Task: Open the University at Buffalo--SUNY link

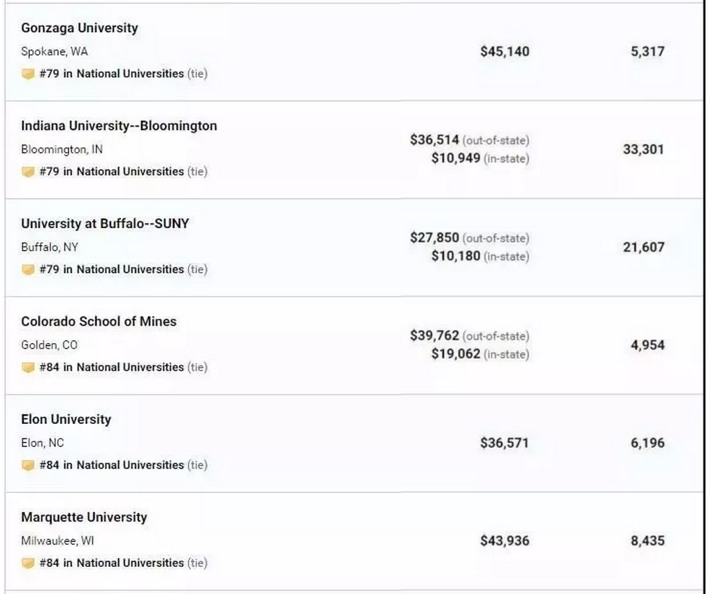Action: pos(105,224)
